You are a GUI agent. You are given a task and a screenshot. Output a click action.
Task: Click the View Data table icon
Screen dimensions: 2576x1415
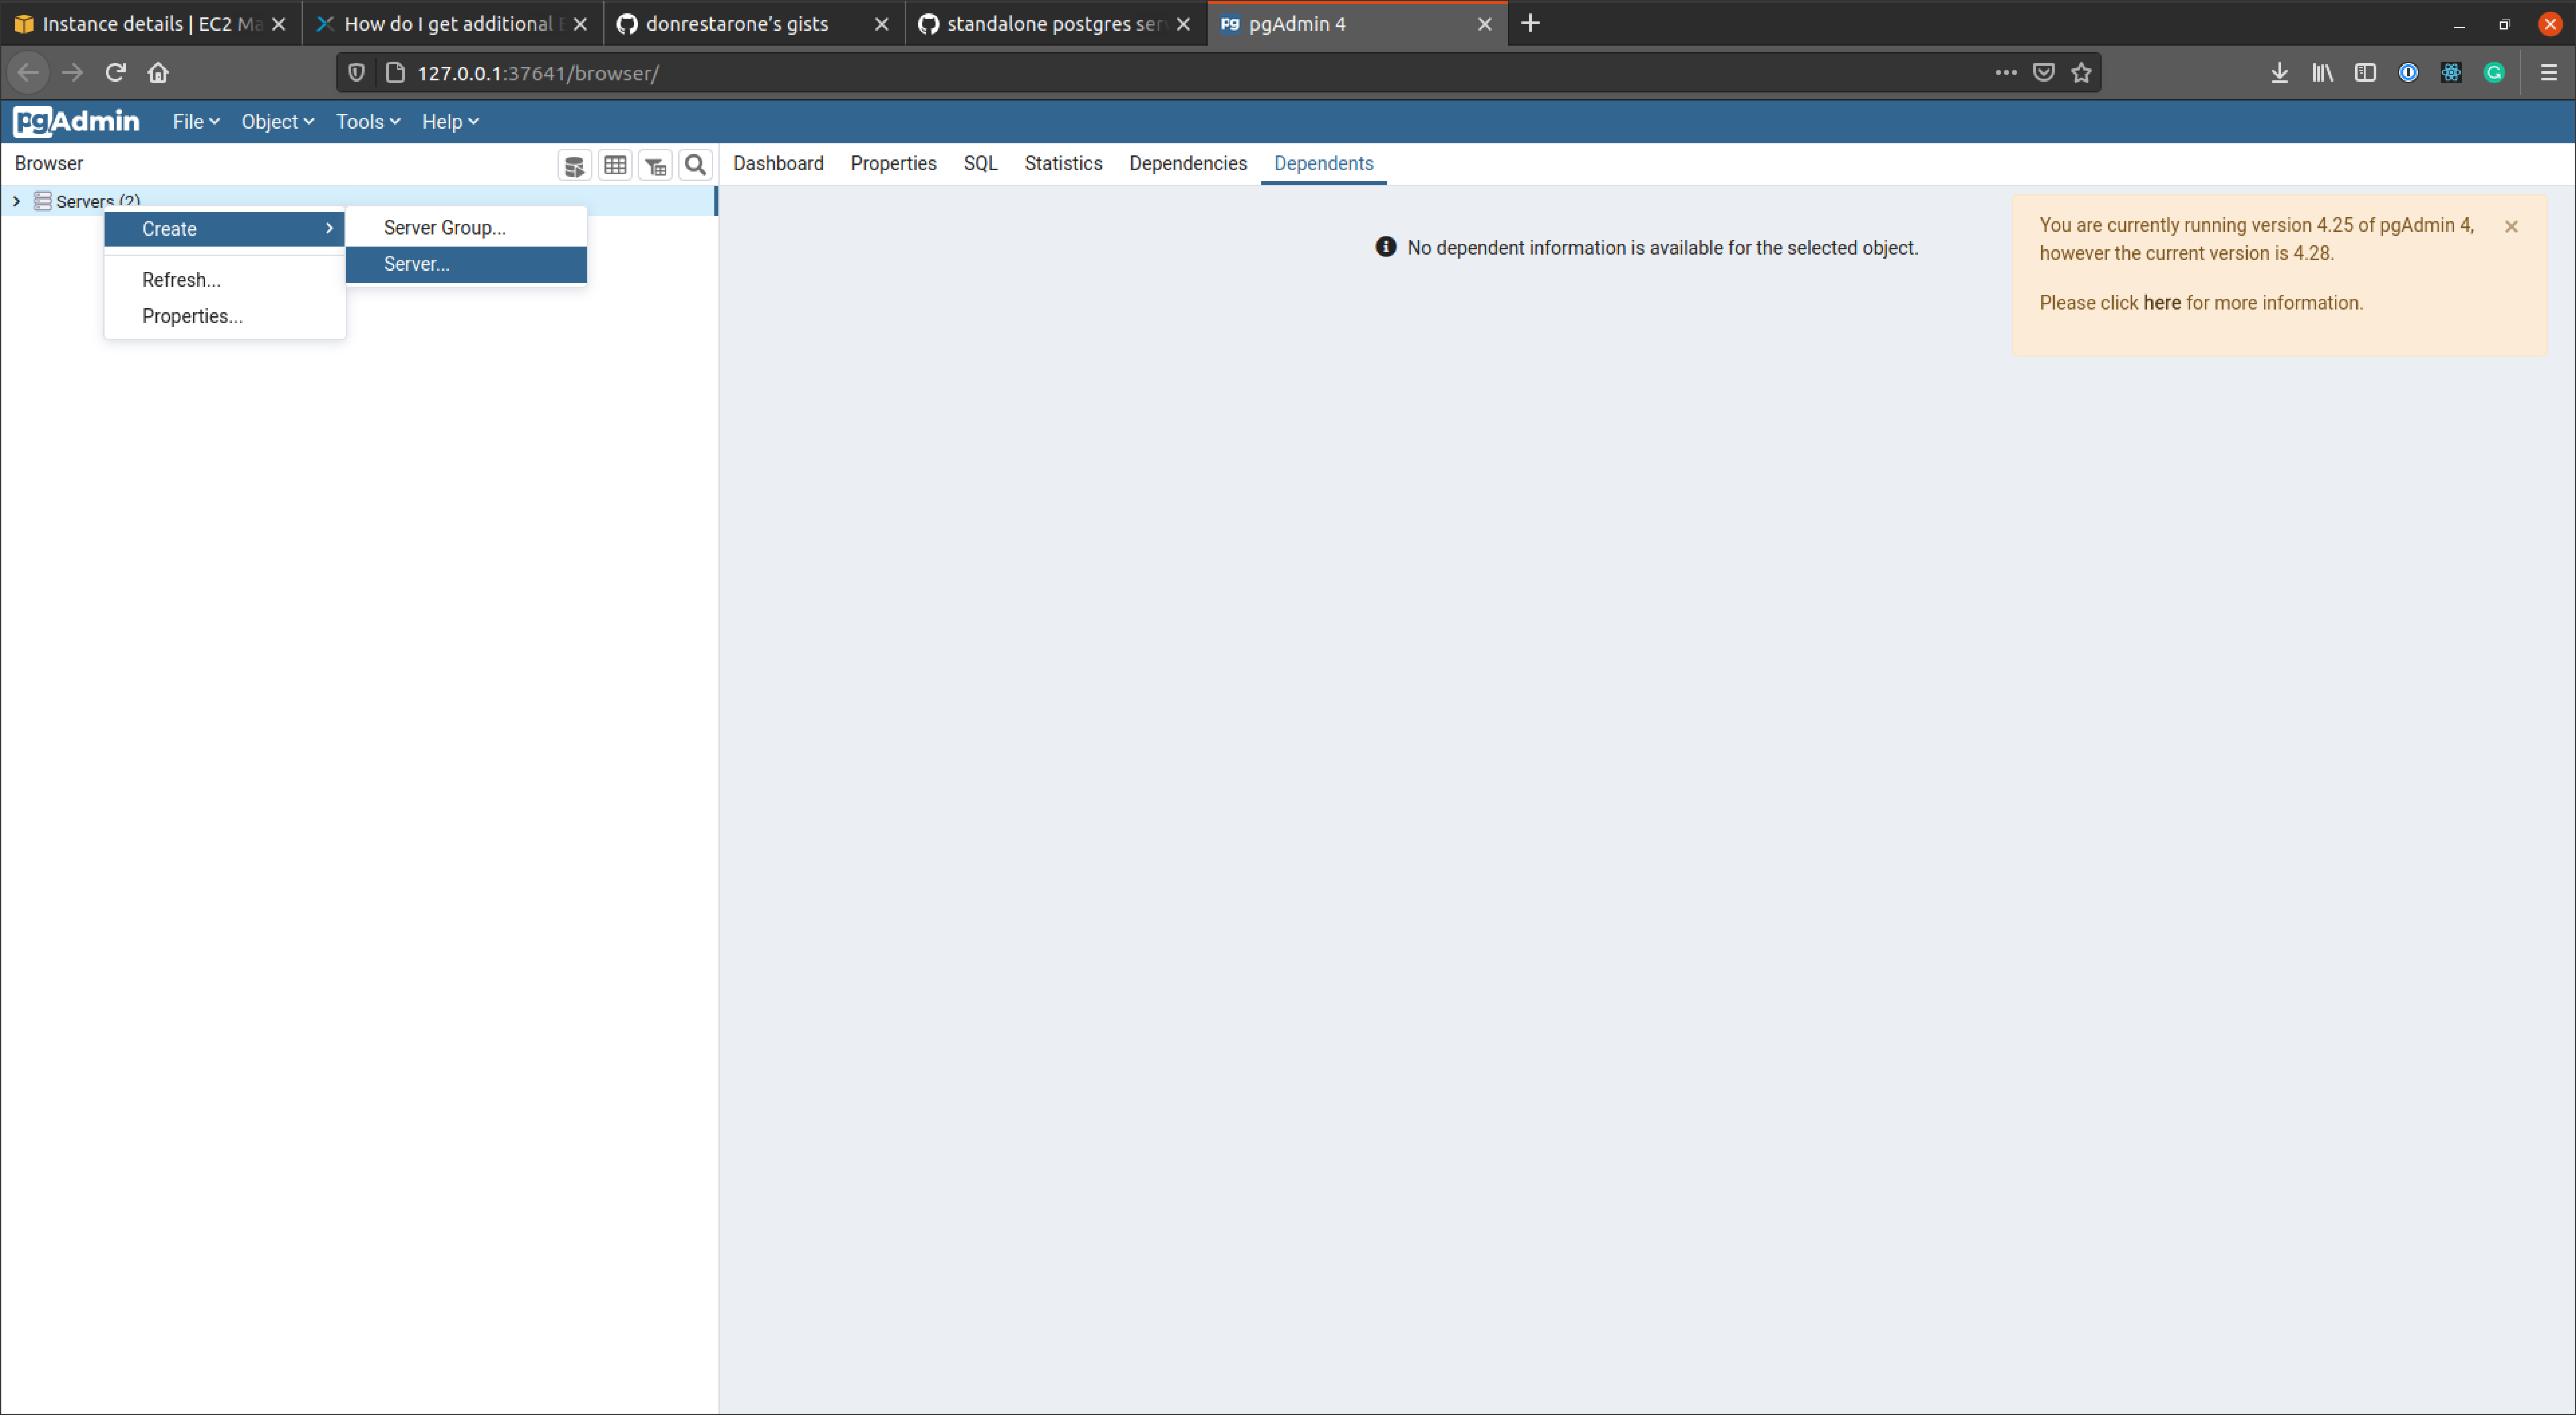tap(615, 165)
